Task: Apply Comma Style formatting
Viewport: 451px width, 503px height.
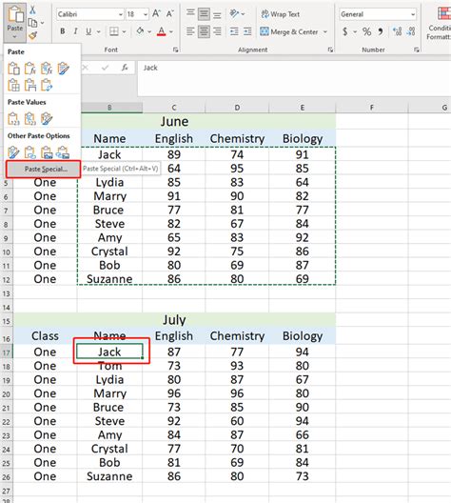Action: [x=381, y=31]
